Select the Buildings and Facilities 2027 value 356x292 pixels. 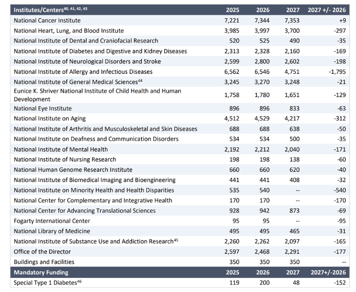click(x=293, y=262)
